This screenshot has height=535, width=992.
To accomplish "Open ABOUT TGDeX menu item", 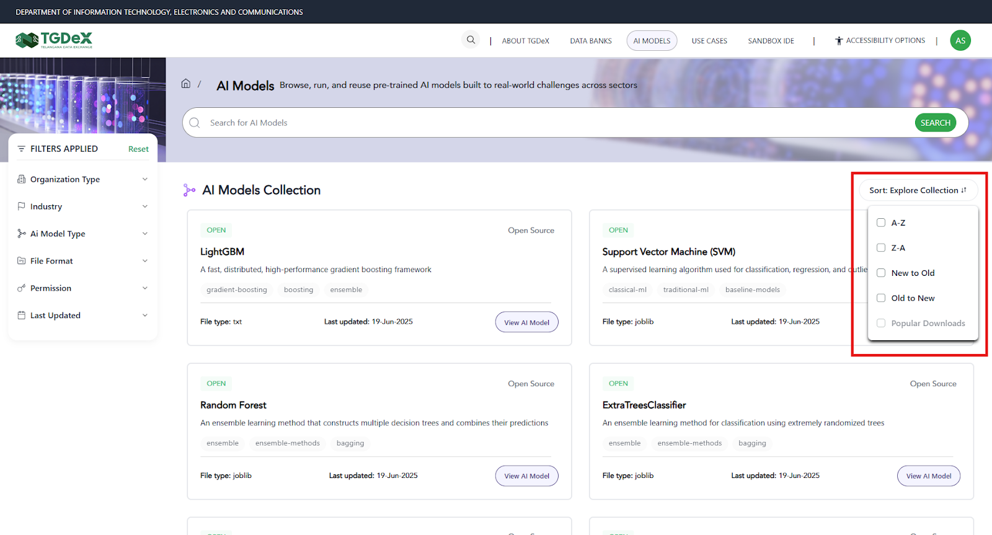I will click(x=526, y=41).
